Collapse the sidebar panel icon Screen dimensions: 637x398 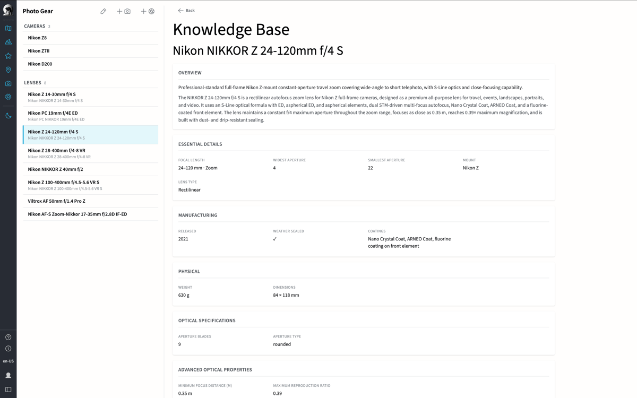8,390
